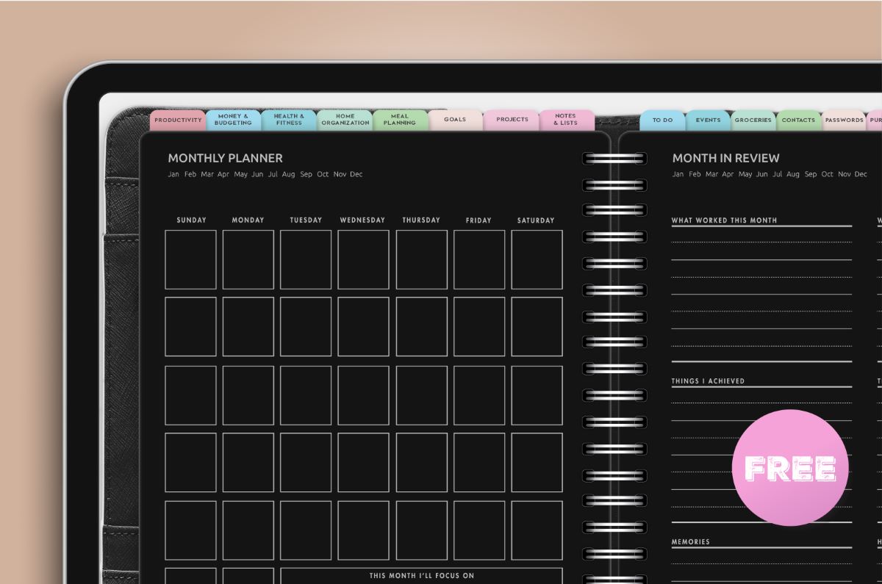Select the Health & Fitness tab

pyautogui.click(x=289, y=120)
